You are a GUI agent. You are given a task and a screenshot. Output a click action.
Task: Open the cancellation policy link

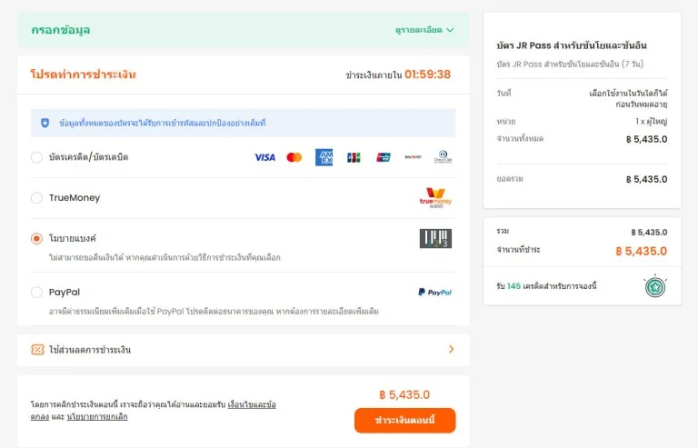pyautogui.click(x=97, y=417)
